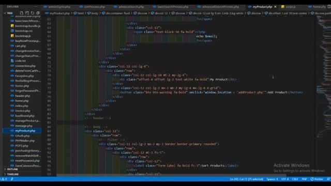Switch to the sortProcess.php tab
The image size is (331, 186).
click(92, 7)
